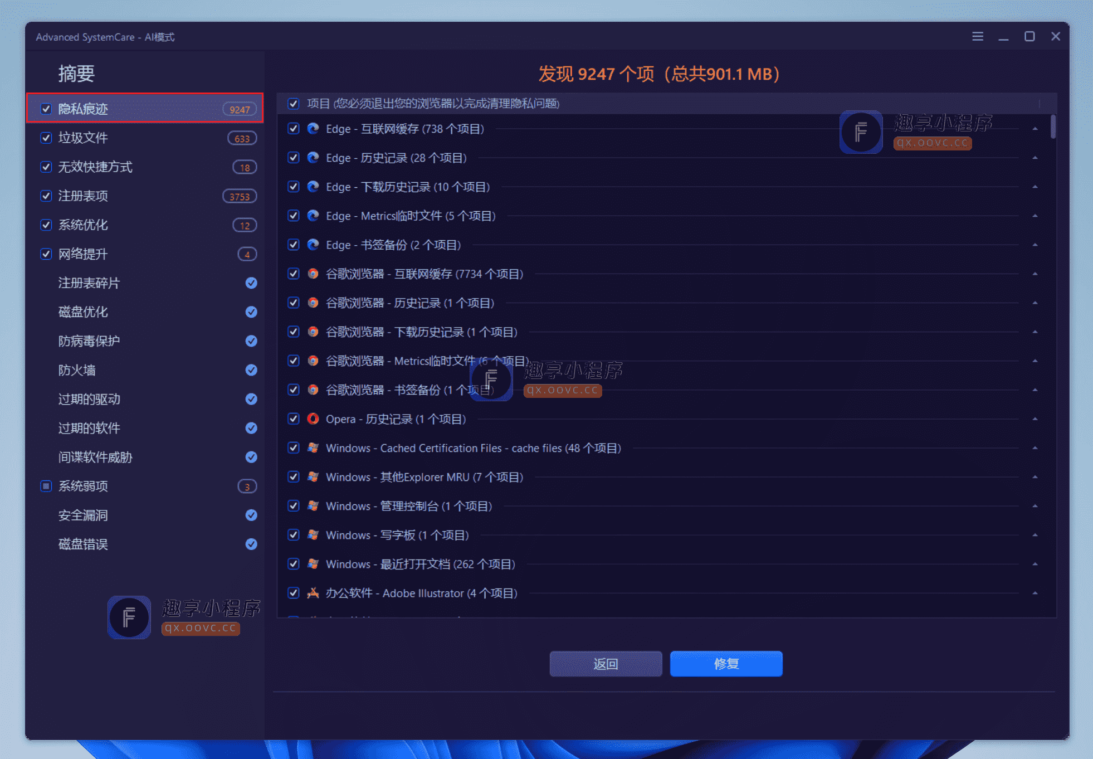This screenshot has height=759, width=1093.
Task: Select the 隐私痕迹 category in sidebar
Action: click(x=145, y=108)
